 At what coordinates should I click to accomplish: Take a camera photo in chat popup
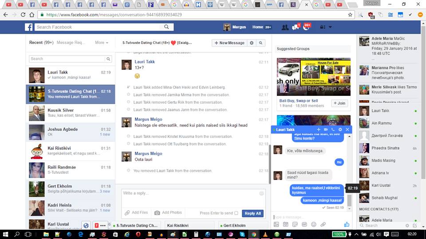(285, 224)
